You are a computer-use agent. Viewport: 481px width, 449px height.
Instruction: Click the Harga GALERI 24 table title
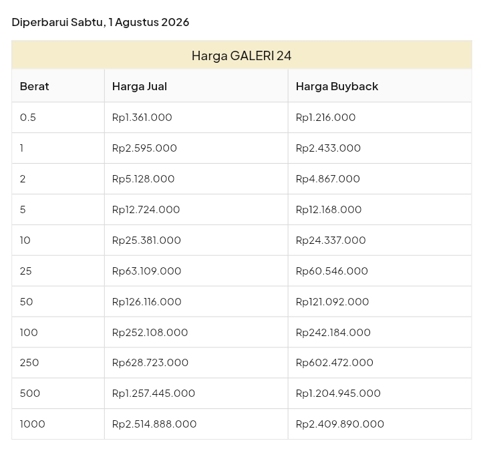pos(241,56)
